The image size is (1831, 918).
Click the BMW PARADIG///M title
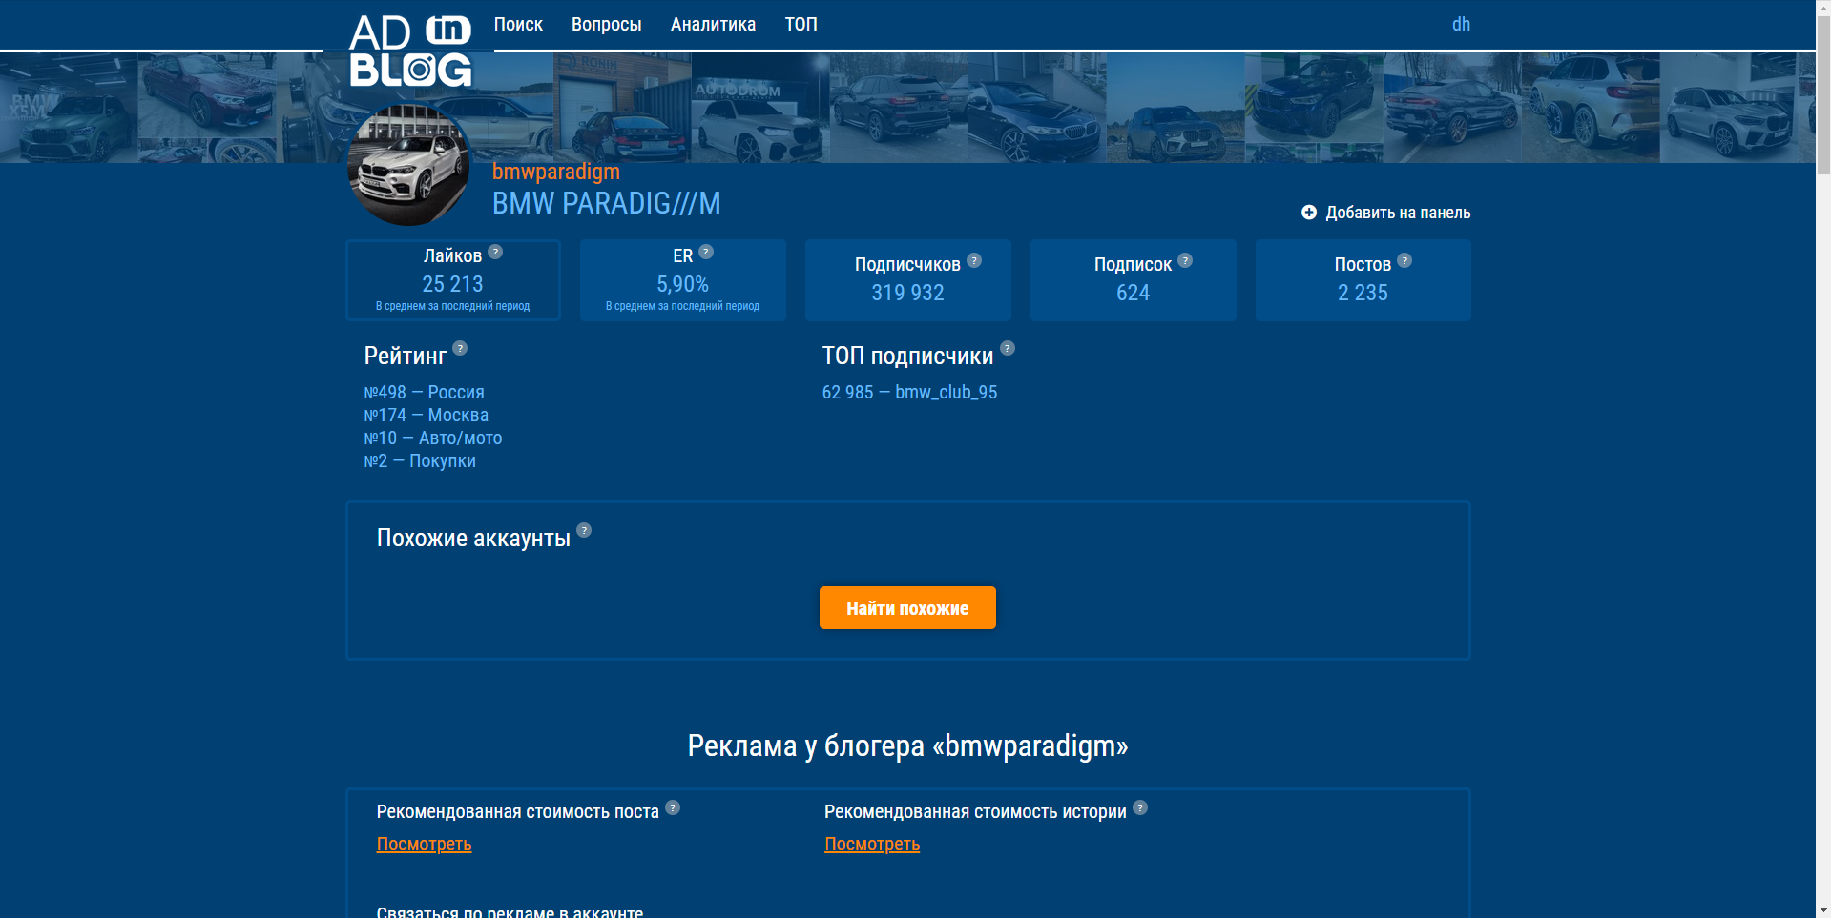[606, 203]
